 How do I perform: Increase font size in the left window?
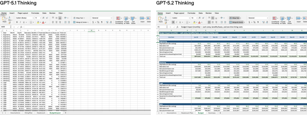[x=43, y=18]
